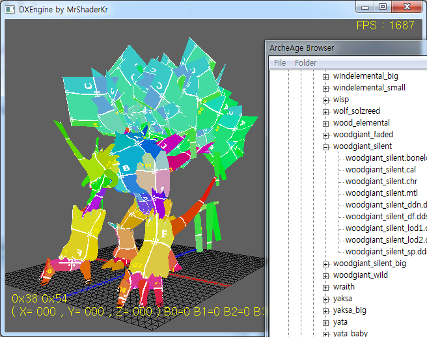Select the woodgiant_silent_sp.dds file
This screenshot has height=337, width=427.
coord(386,252)
